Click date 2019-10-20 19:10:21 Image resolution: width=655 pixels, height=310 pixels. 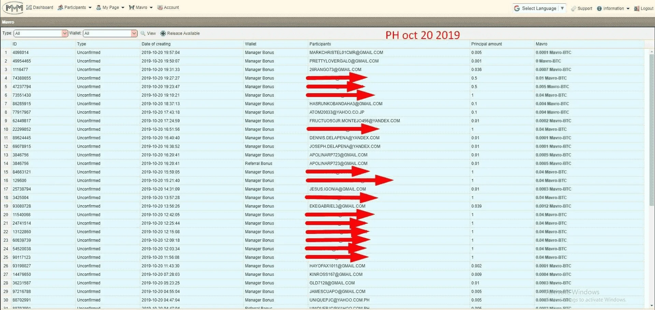pos(160,95)
